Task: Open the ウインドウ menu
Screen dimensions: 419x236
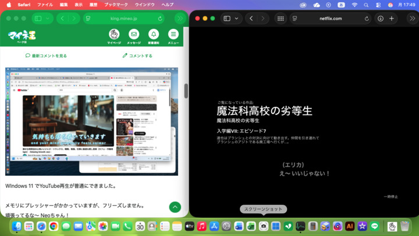Action: [145, 5]
